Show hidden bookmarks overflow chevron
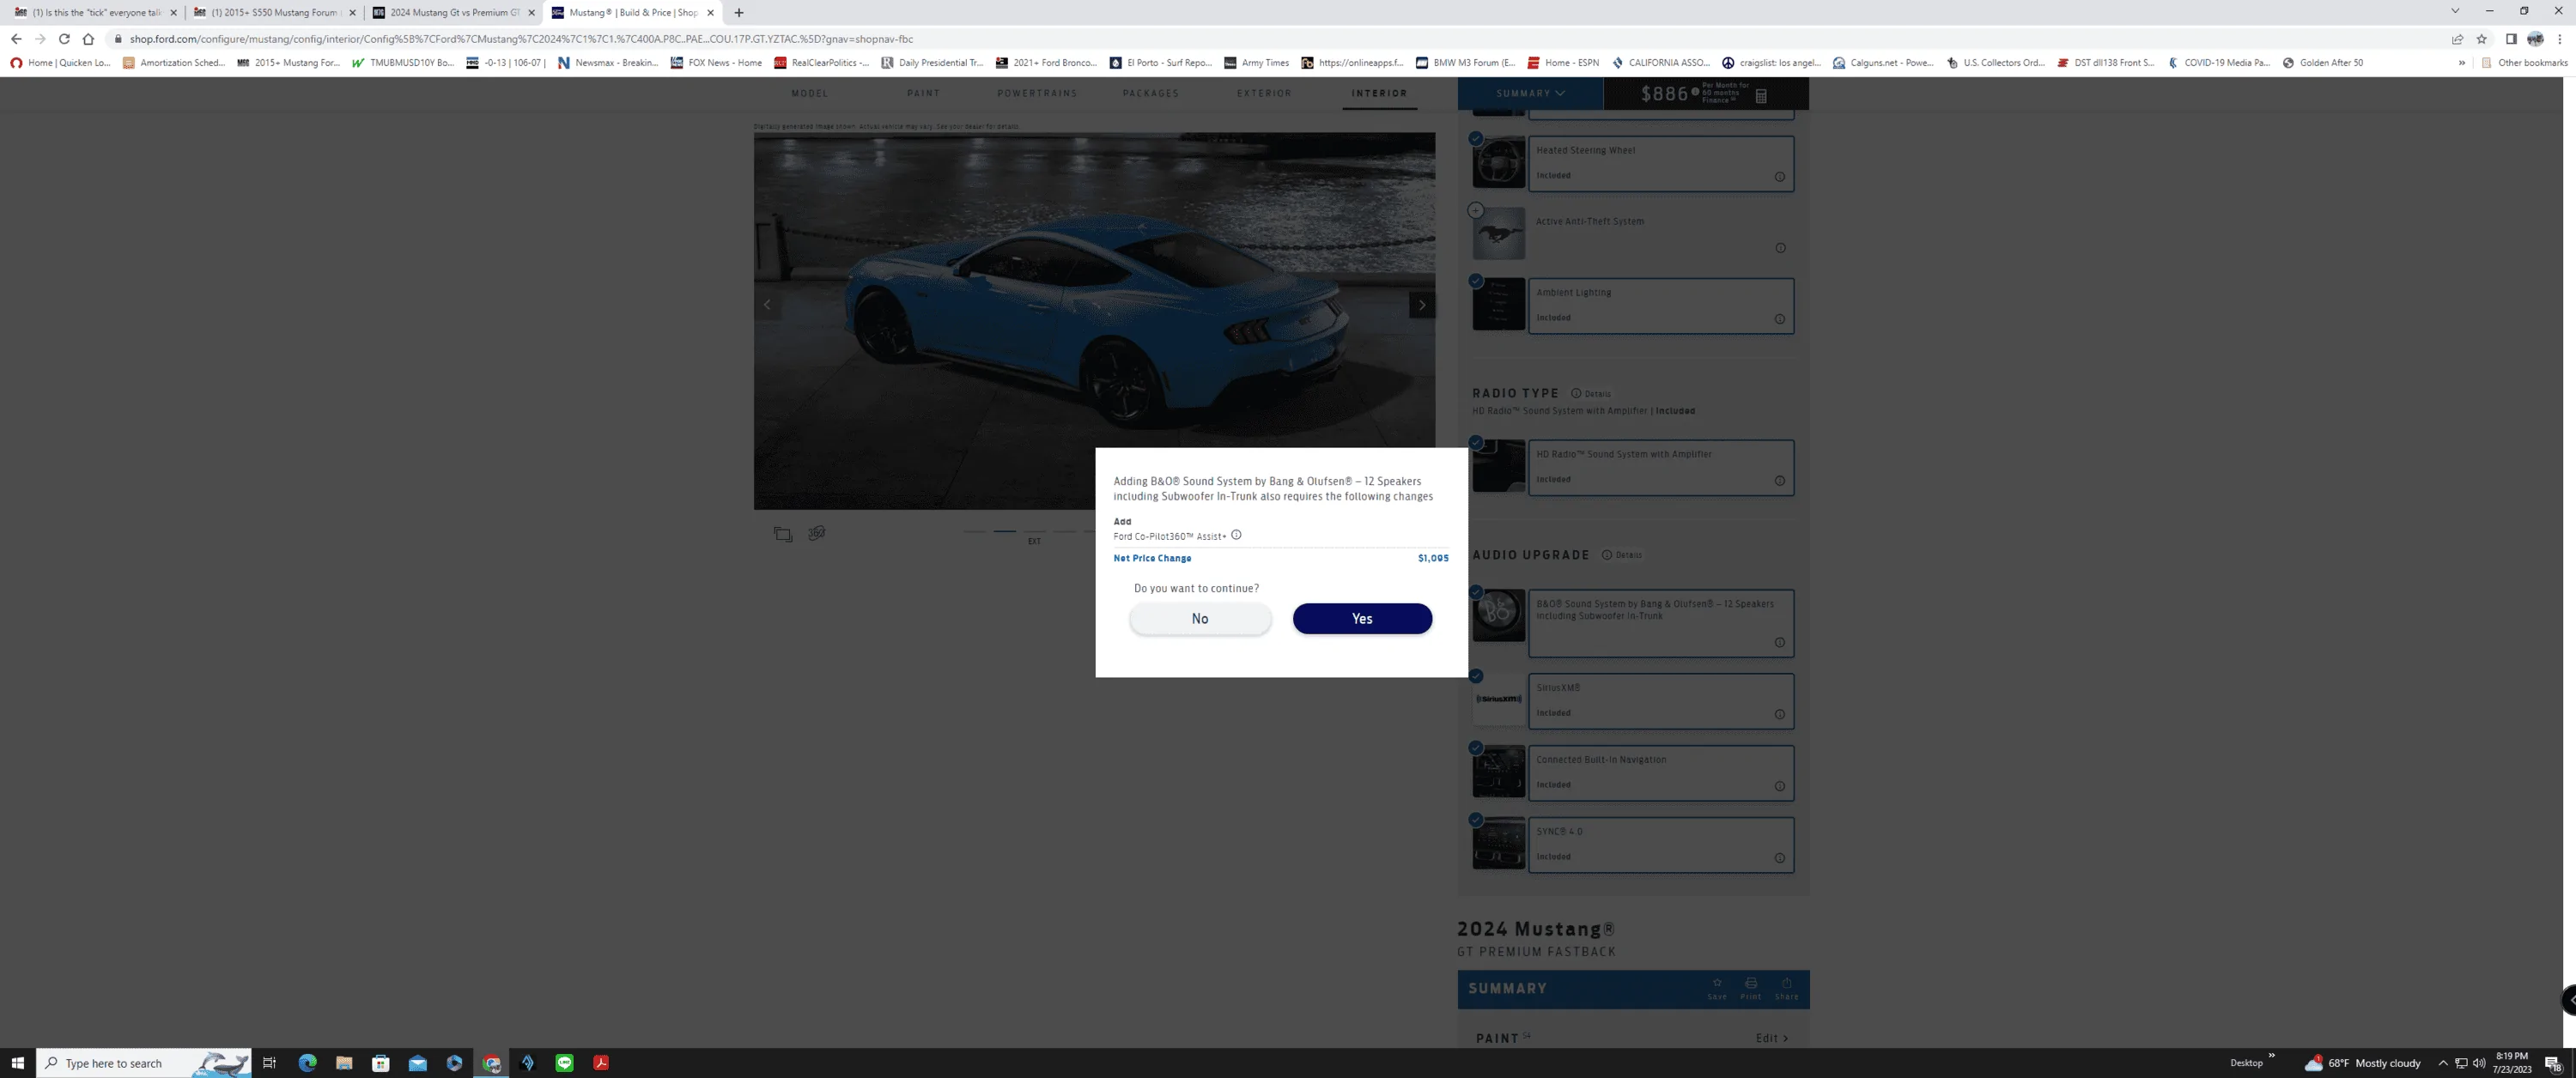Screen dimensions: 2576x1078 tap(2461, 63)
